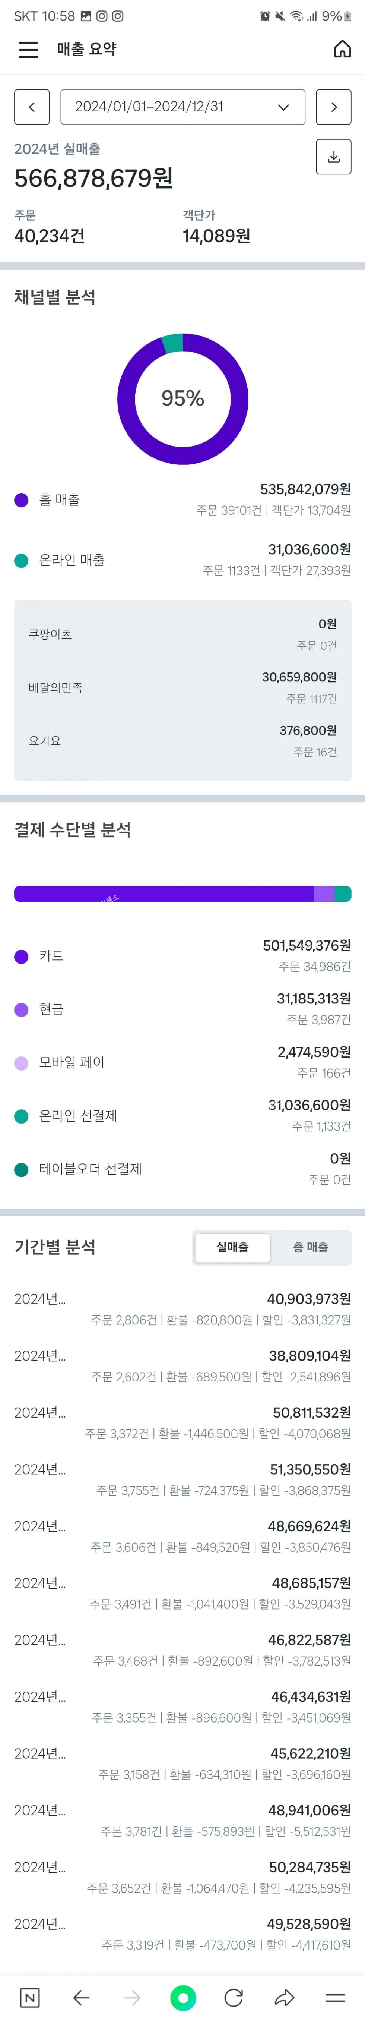Tap the 배달의민족 sales row
This screenshot has height=2020, width=365.
[x=182, y=687]
